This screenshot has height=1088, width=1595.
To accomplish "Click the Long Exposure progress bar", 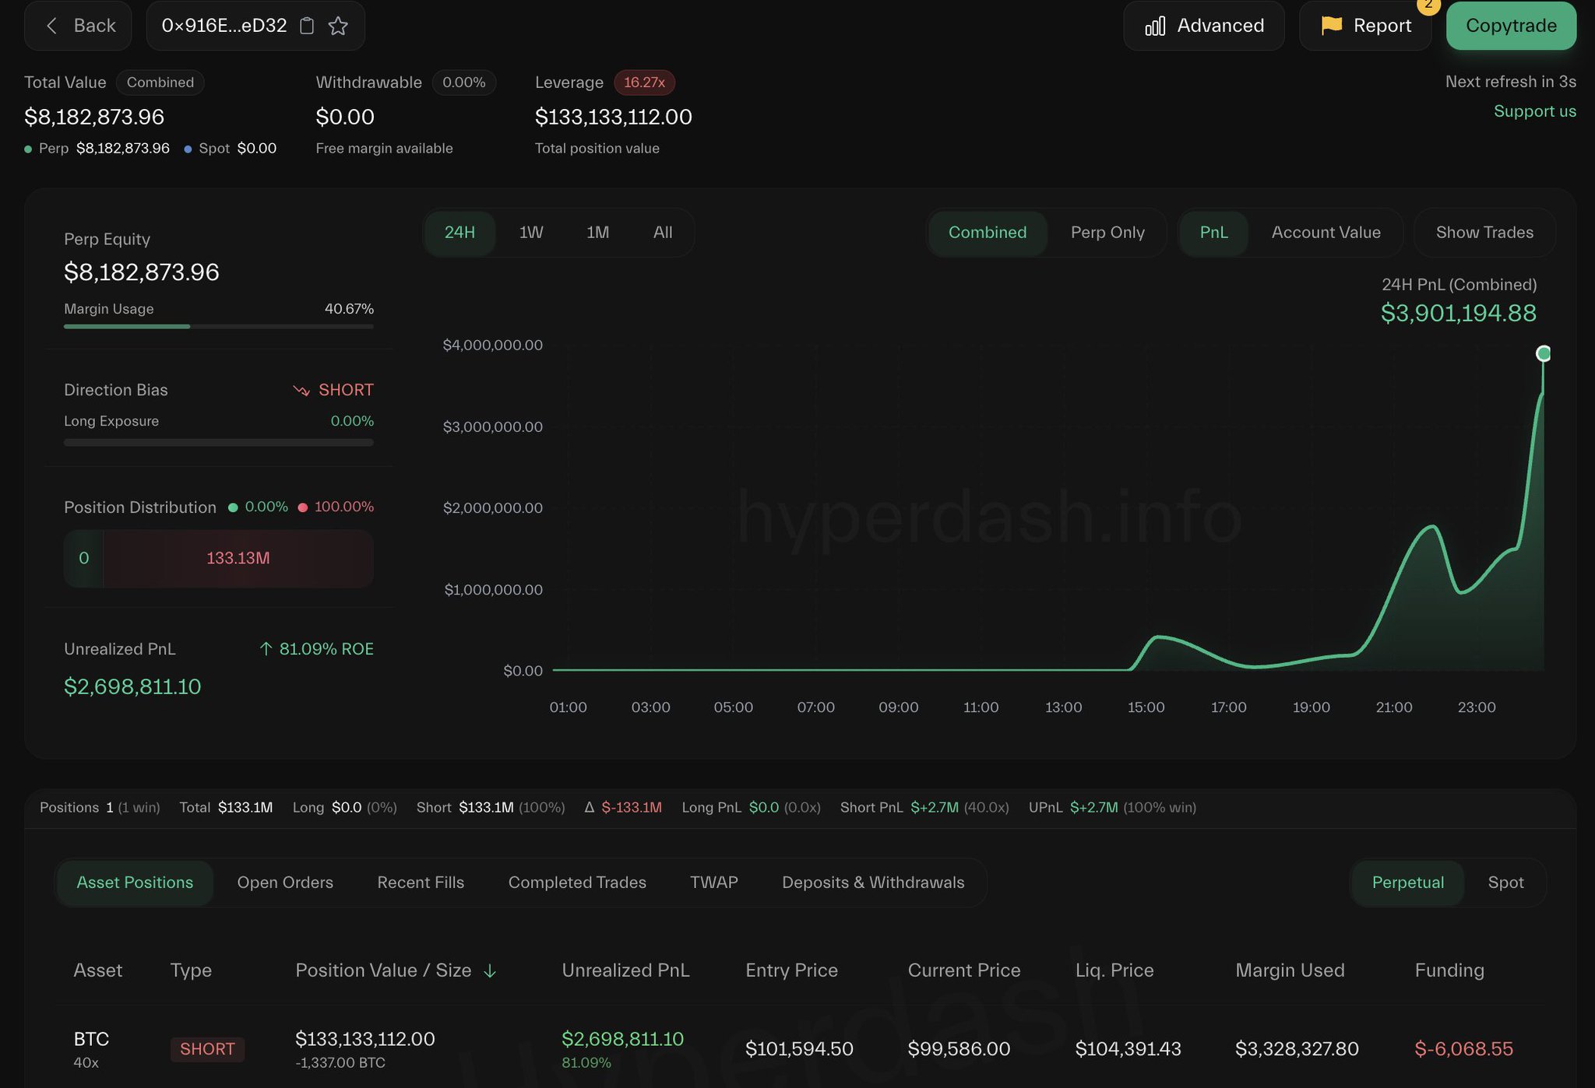I will (x=219, y=442).
